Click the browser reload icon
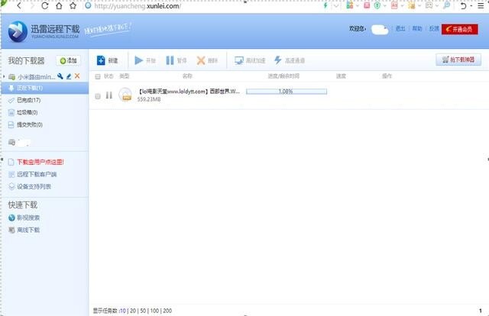This screenshot has width=489, height=316. 44,6
